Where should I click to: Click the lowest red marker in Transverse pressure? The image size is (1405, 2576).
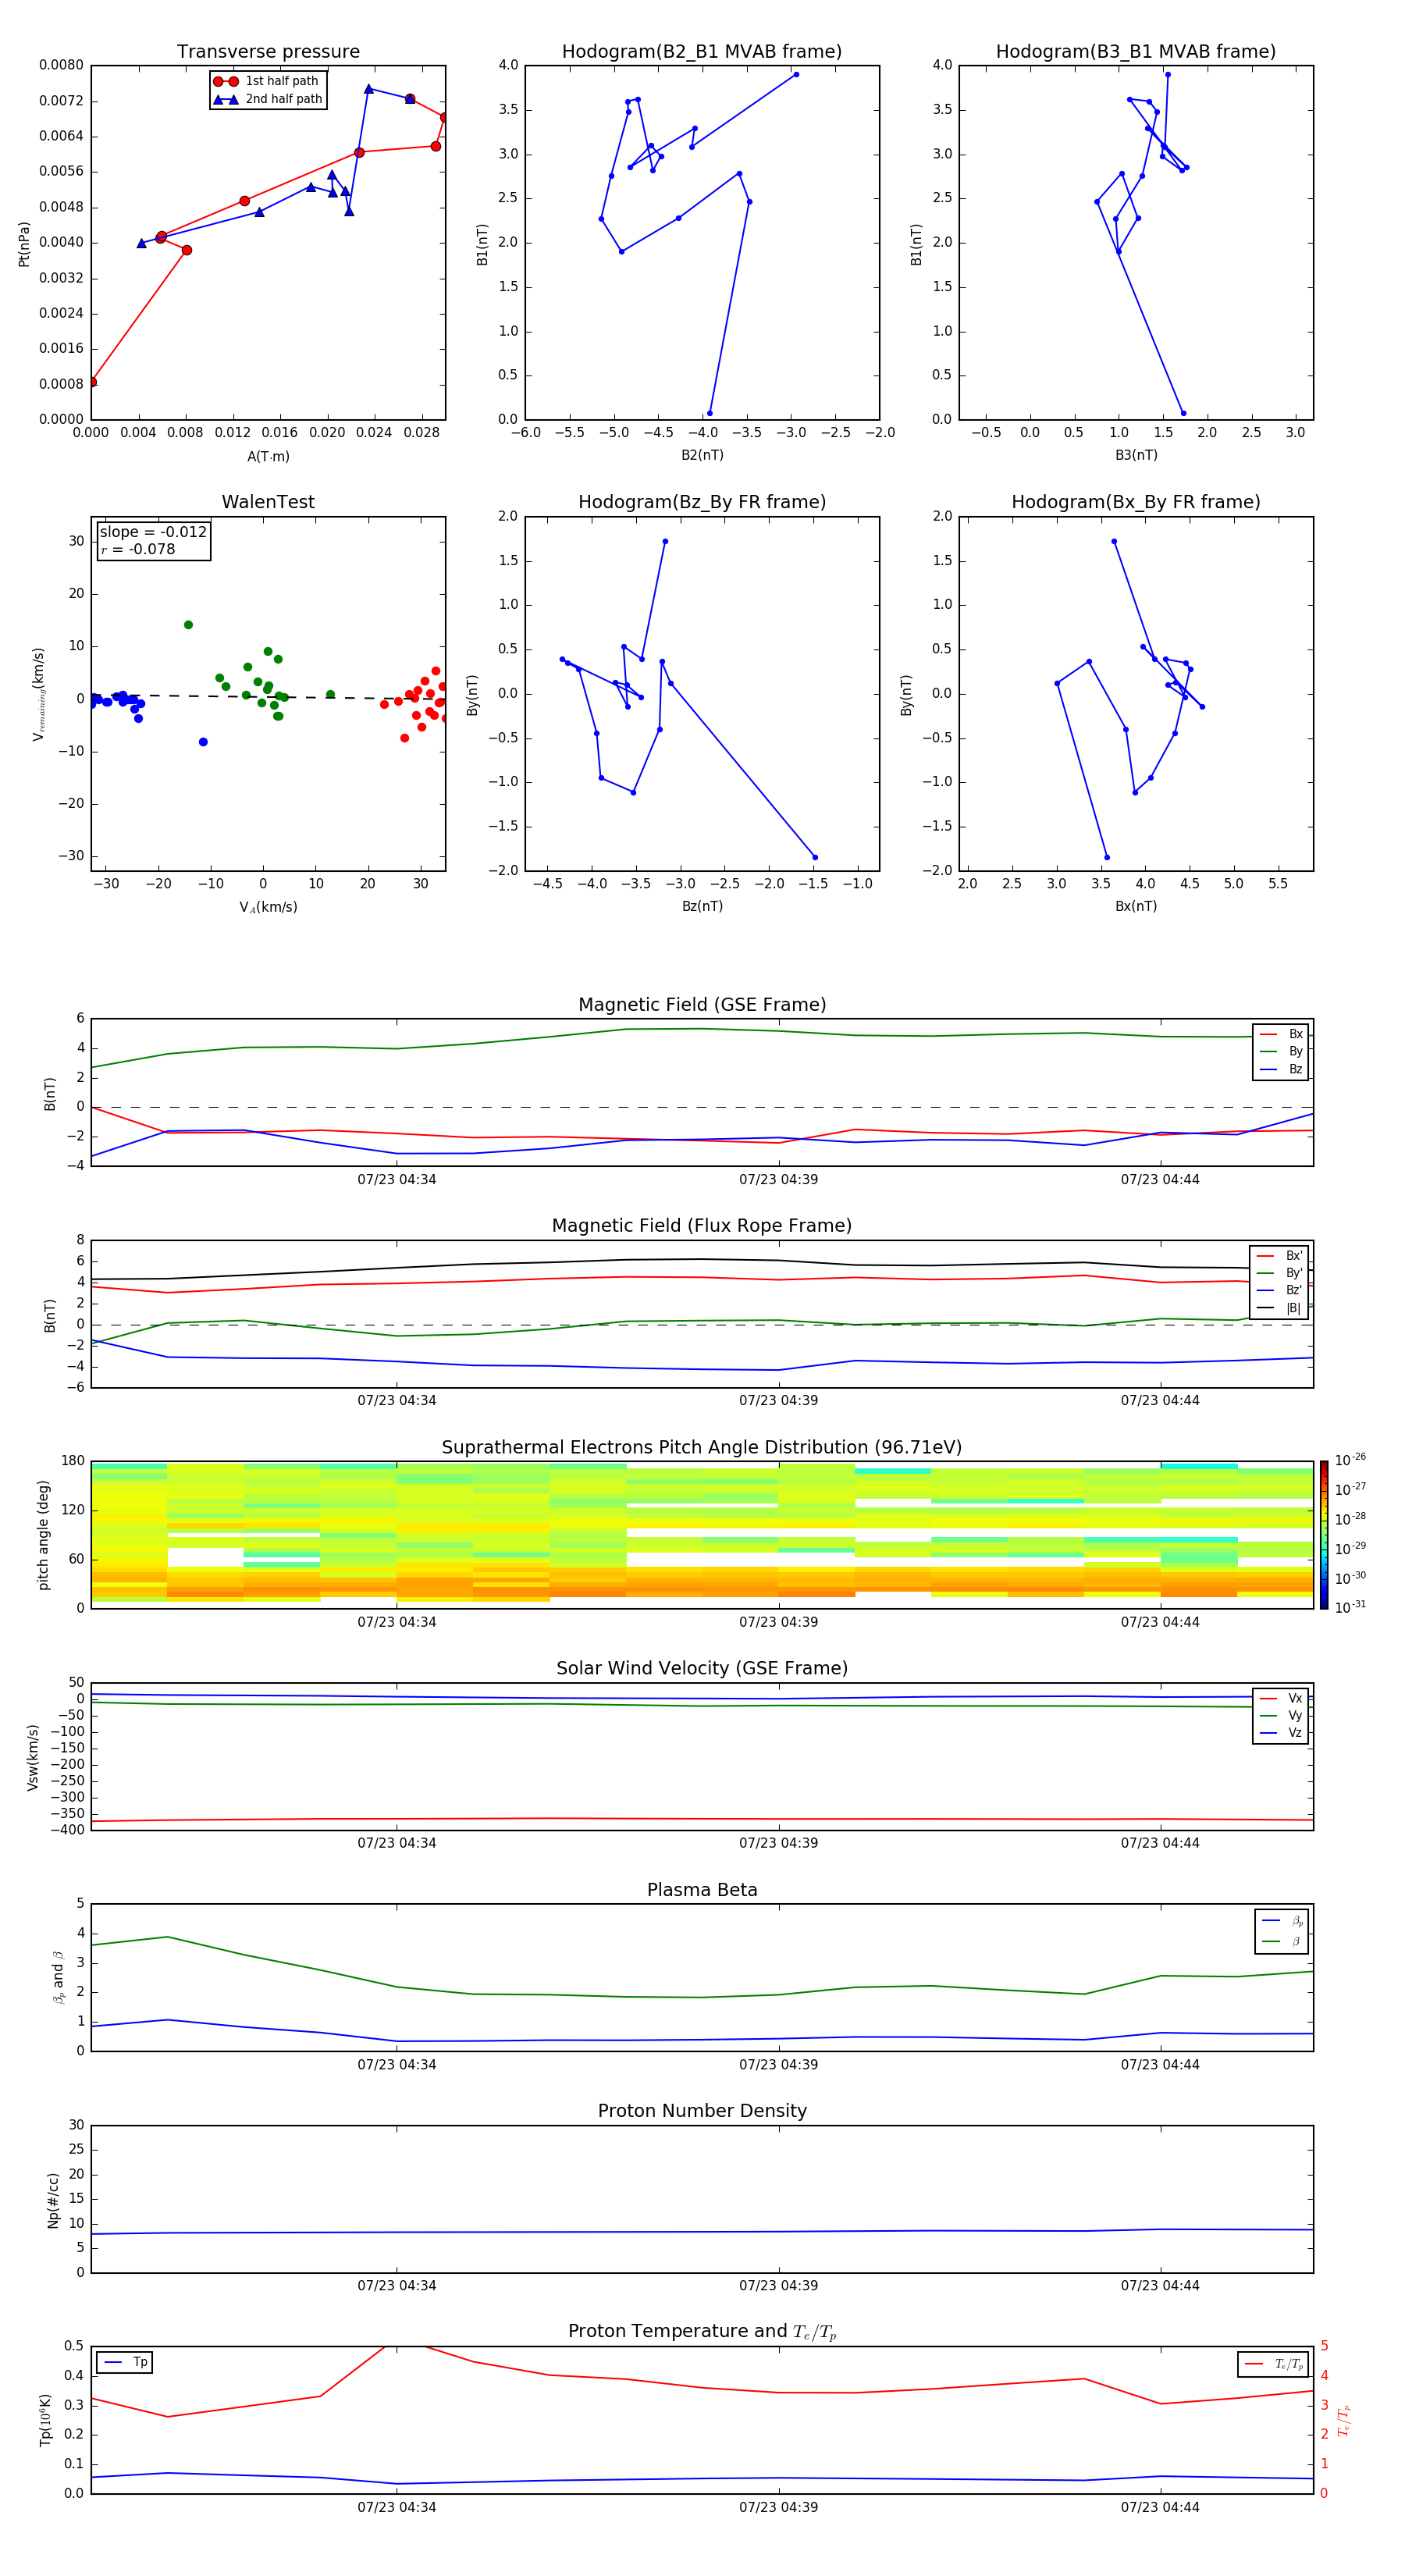[x=93, y=382]
